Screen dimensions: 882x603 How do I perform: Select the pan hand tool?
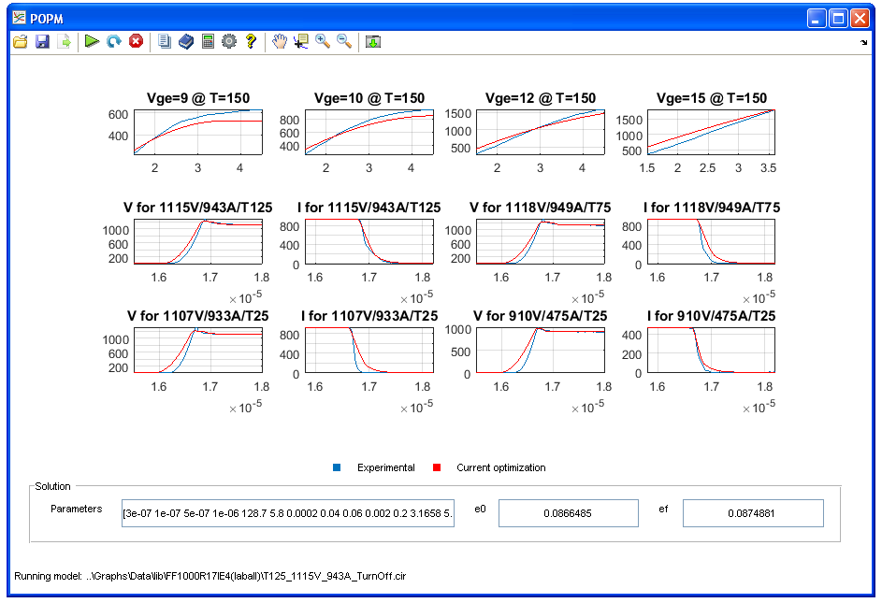pyautogui.click(x=279, y=42)
